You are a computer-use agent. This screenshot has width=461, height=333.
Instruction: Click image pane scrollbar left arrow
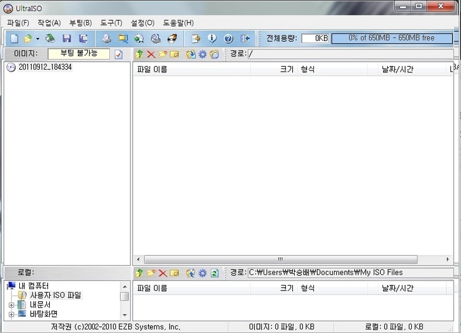point(138,260)
